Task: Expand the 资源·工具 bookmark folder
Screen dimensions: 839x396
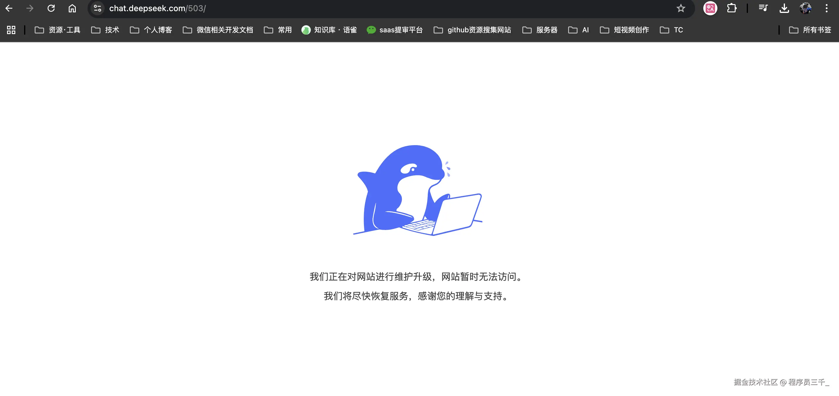Action: coord(58,30)
